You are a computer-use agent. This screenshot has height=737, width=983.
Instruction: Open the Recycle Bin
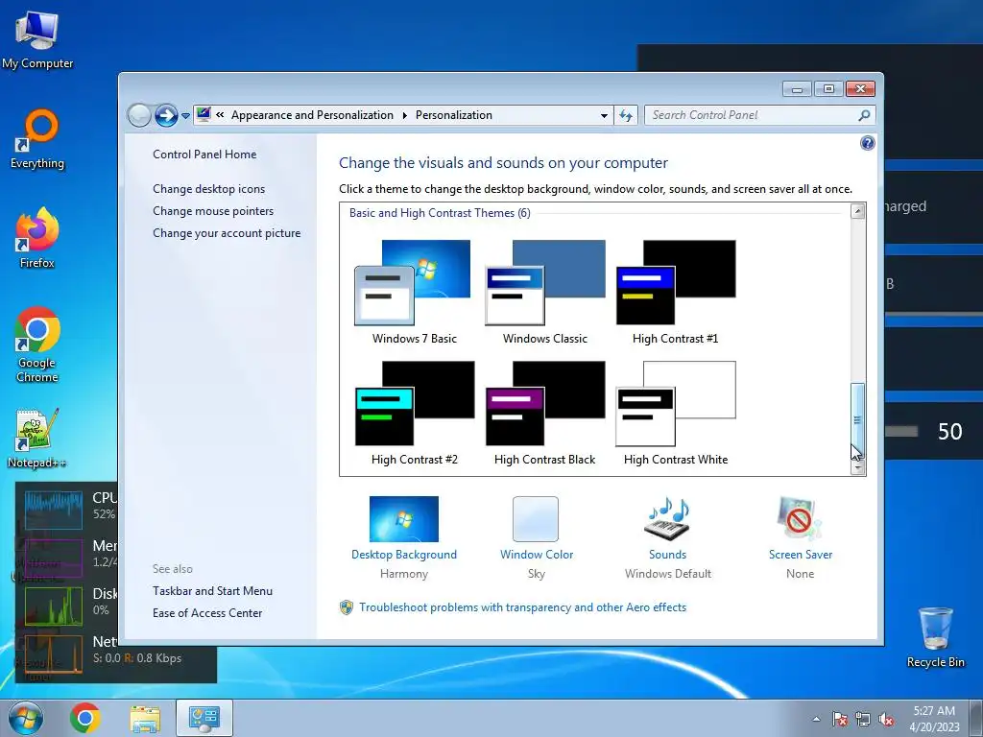tap(935, 637)
